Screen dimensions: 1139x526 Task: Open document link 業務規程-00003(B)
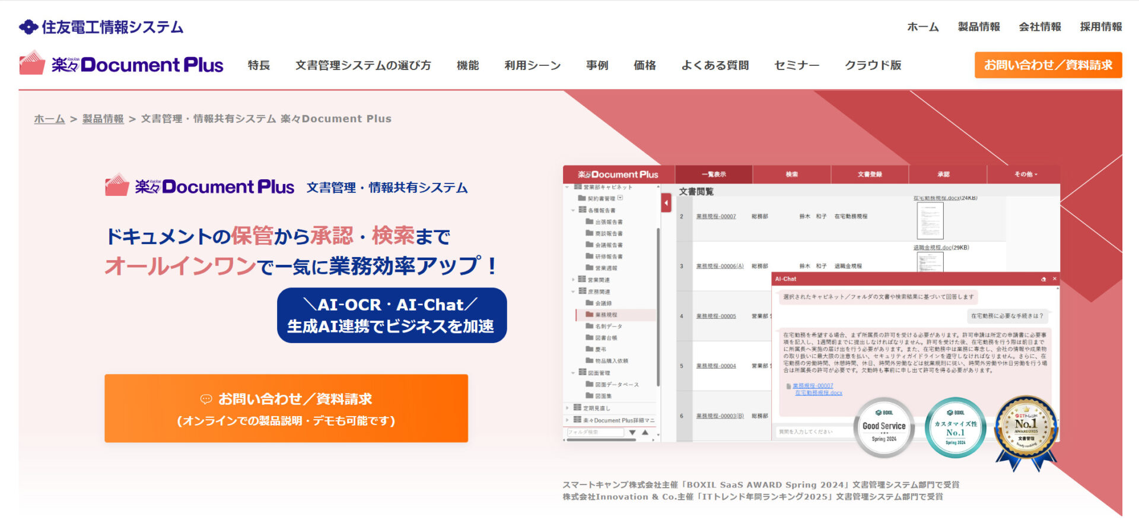click(x=720, y=416)
